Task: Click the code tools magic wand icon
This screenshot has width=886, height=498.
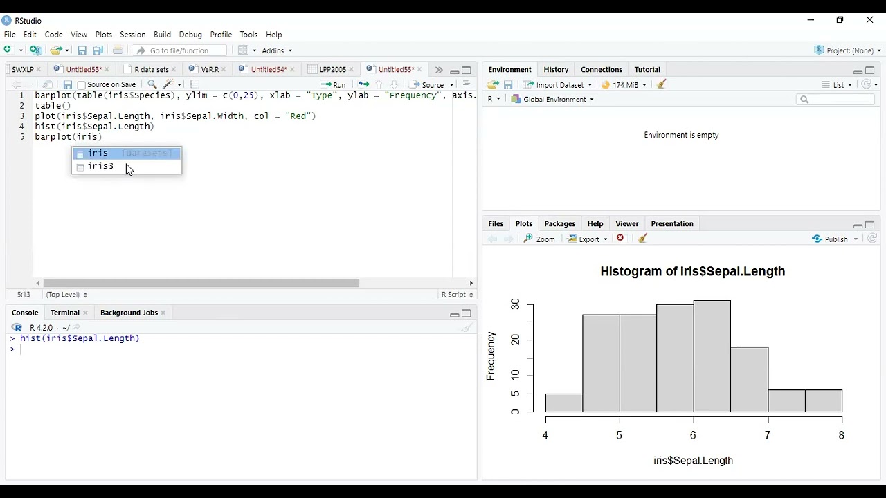Action: pyautogui.click(x=168, y=84)
